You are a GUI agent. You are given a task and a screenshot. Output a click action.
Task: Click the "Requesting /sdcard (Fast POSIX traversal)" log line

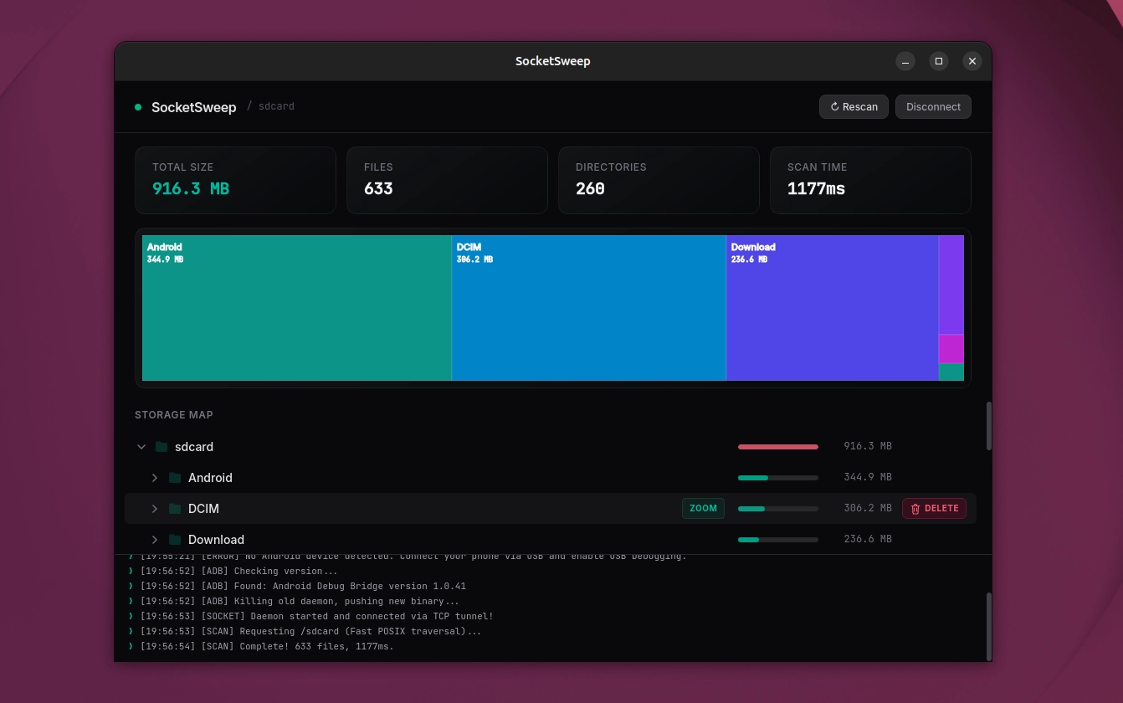point(310,632)
